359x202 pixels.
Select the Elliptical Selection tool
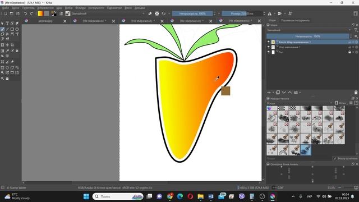7,67
